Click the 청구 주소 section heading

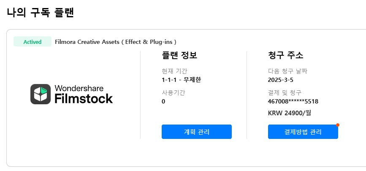click(285, 55)
